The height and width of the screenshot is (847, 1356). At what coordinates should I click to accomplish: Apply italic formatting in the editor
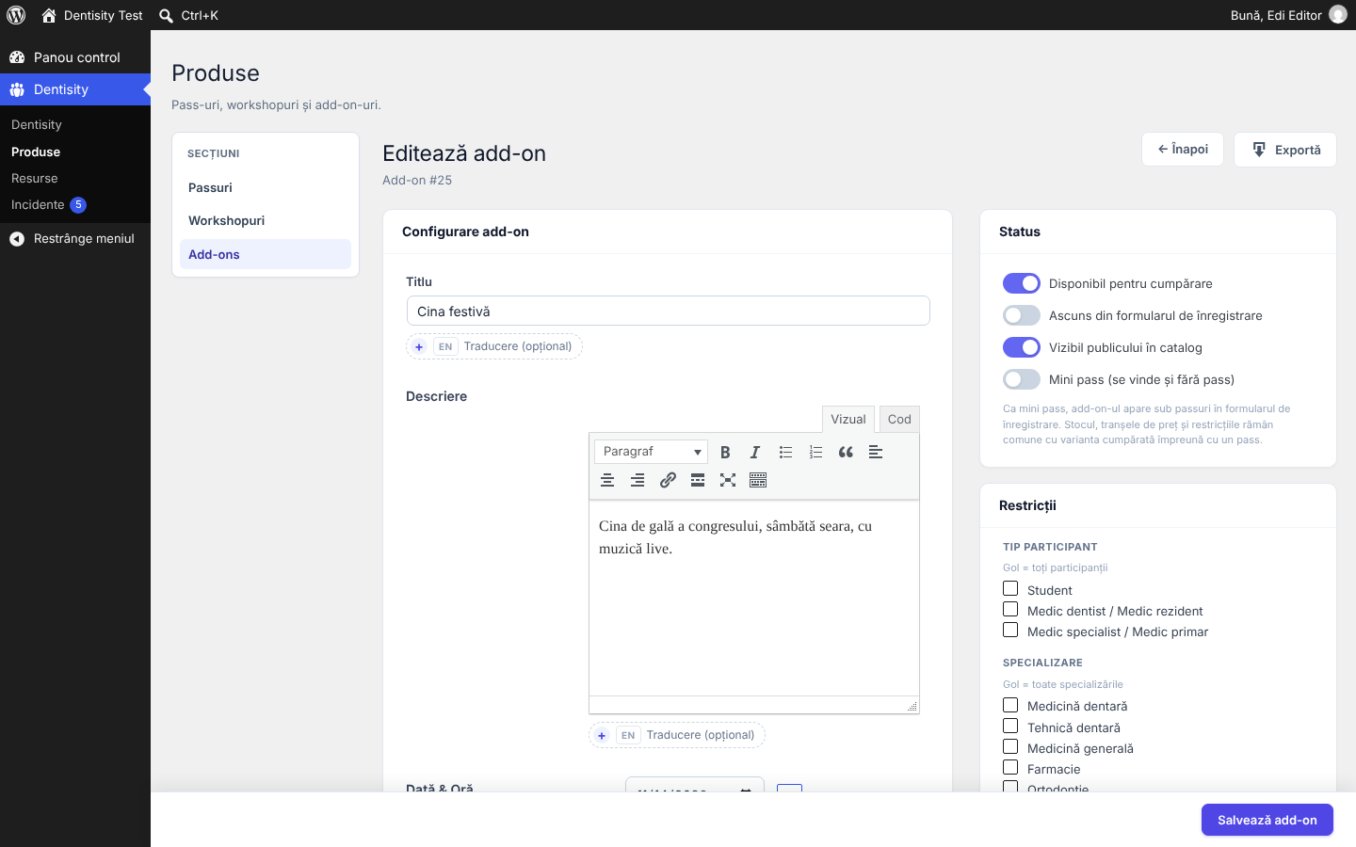755,452
